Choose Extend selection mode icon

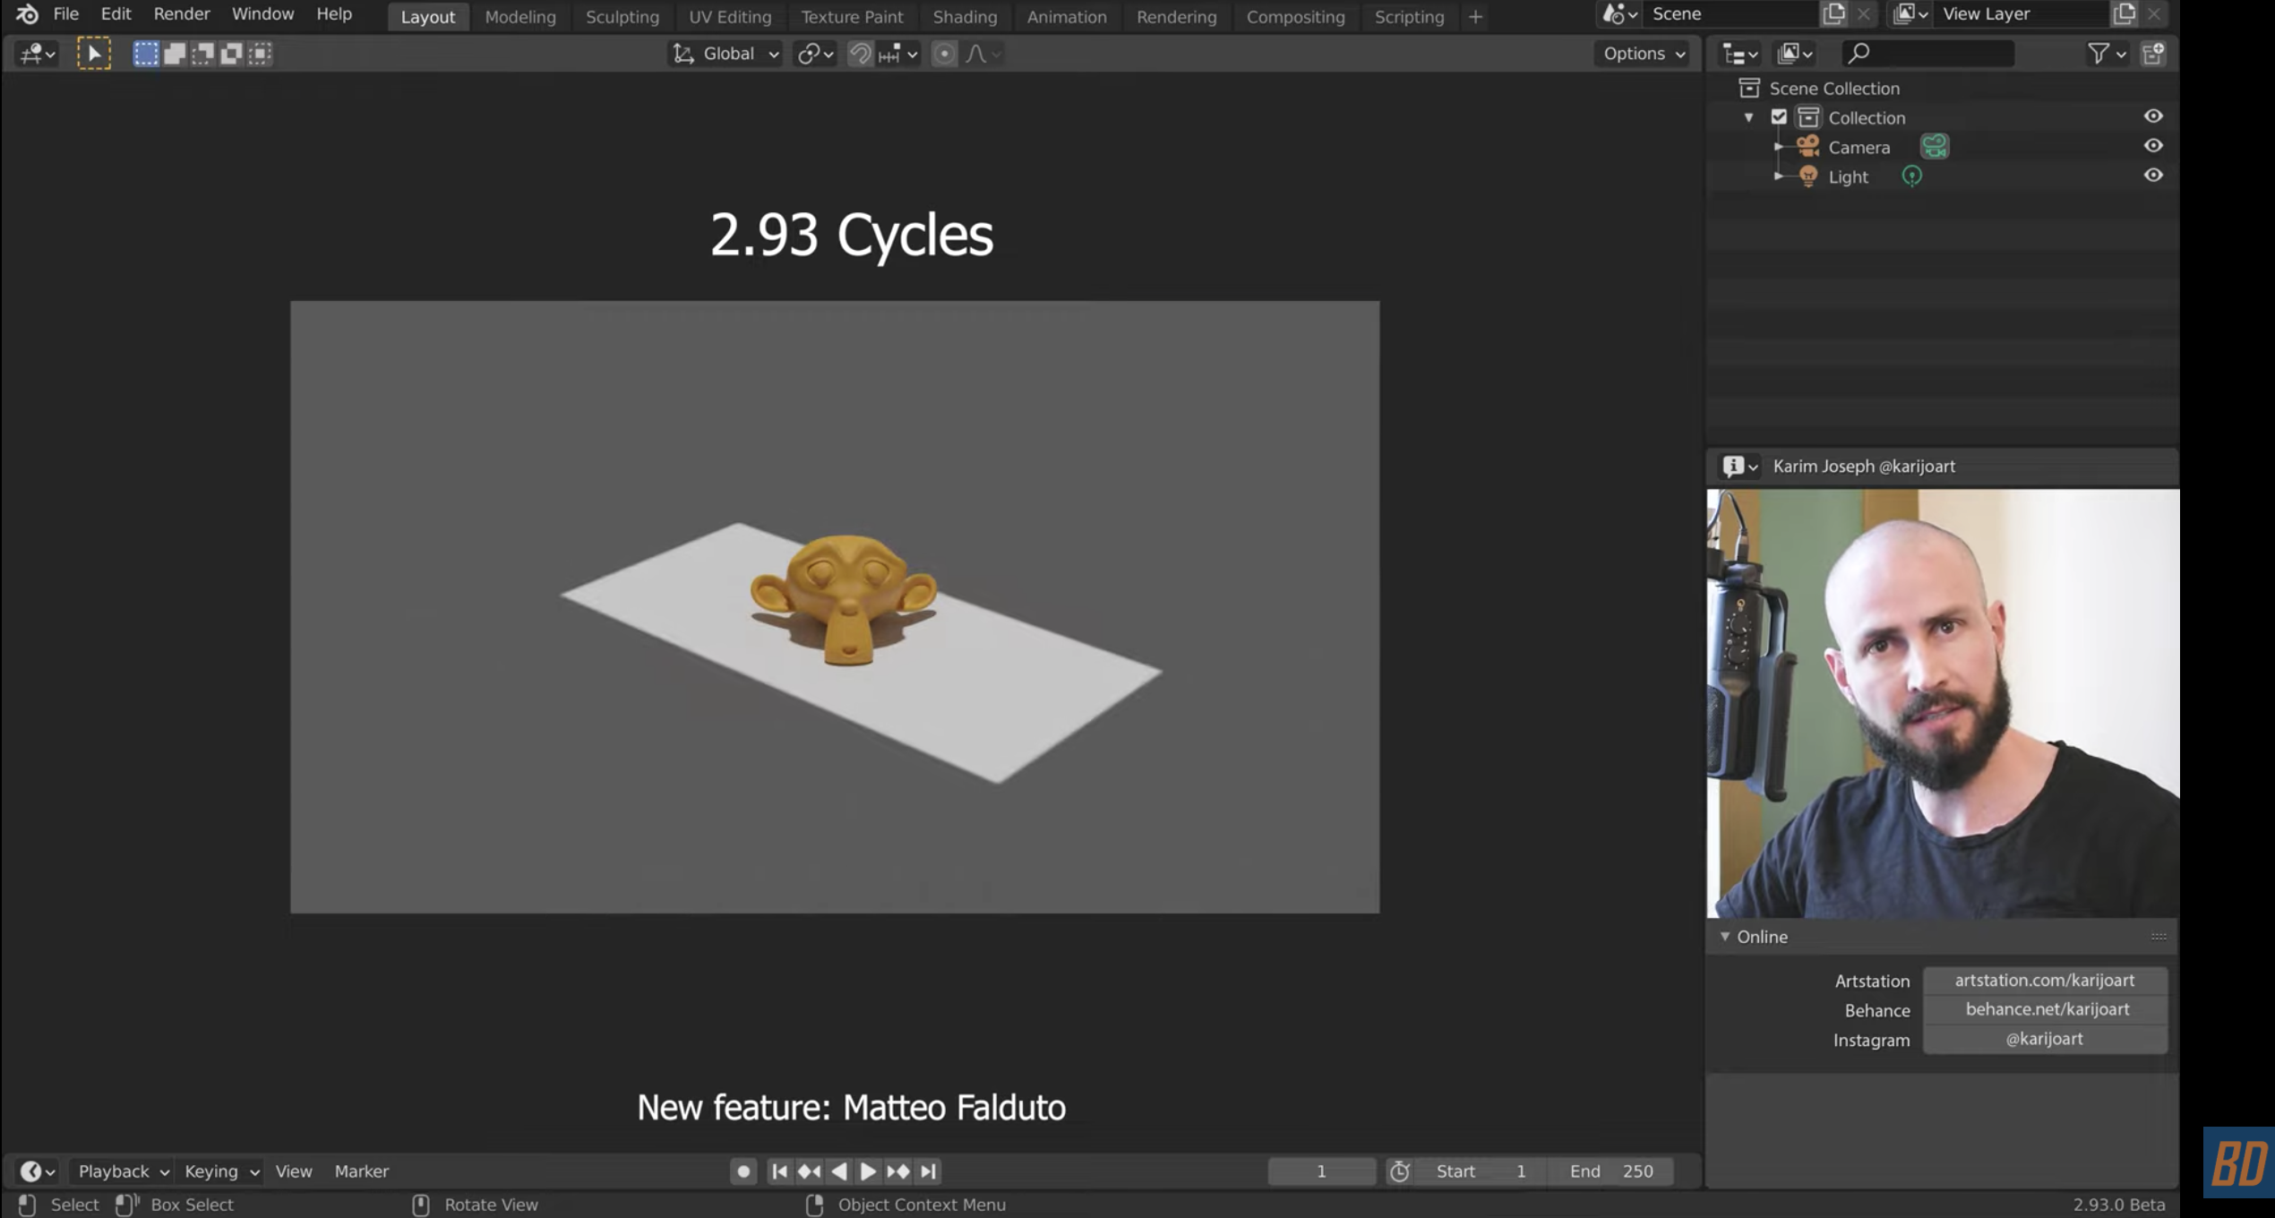coord(175,54)
